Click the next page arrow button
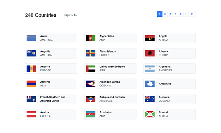Screen dimensions: 221x133 186,14
